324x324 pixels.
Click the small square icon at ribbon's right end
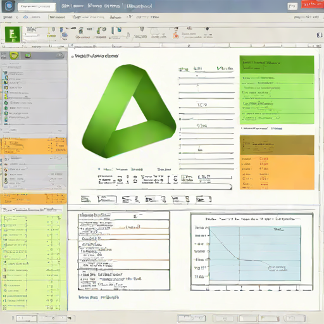(320, 35)
